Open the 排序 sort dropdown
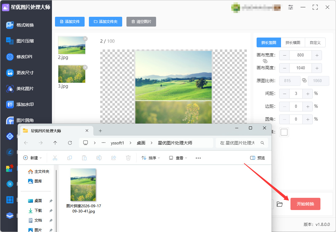The width and height of the screenshot is (336, 232). coord(151,158)
